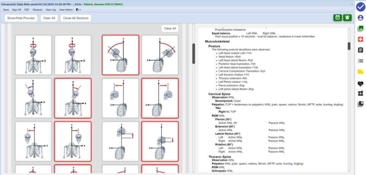366x175 pixels.
Task: Click Clear All above the posture cards
Action: coord(170,29)
